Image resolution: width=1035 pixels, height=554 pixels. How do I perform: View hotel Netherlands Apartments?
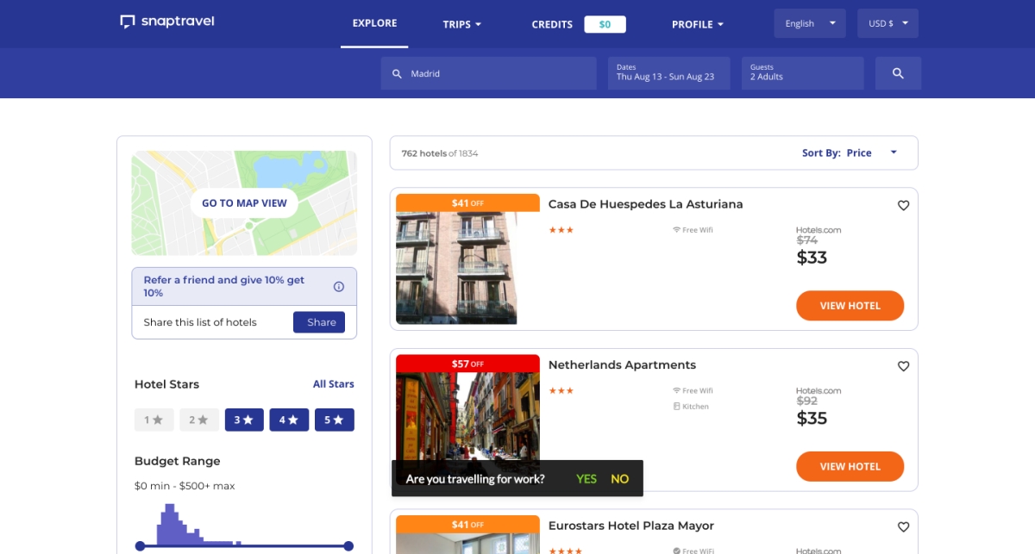pos(850,466)
